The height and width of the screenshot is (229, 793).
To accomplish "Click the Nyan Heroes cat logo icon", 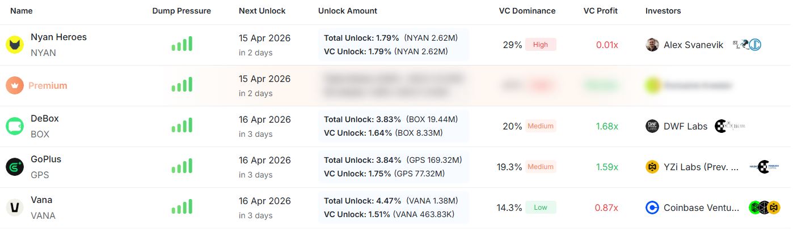I will [x=15, y=45].
